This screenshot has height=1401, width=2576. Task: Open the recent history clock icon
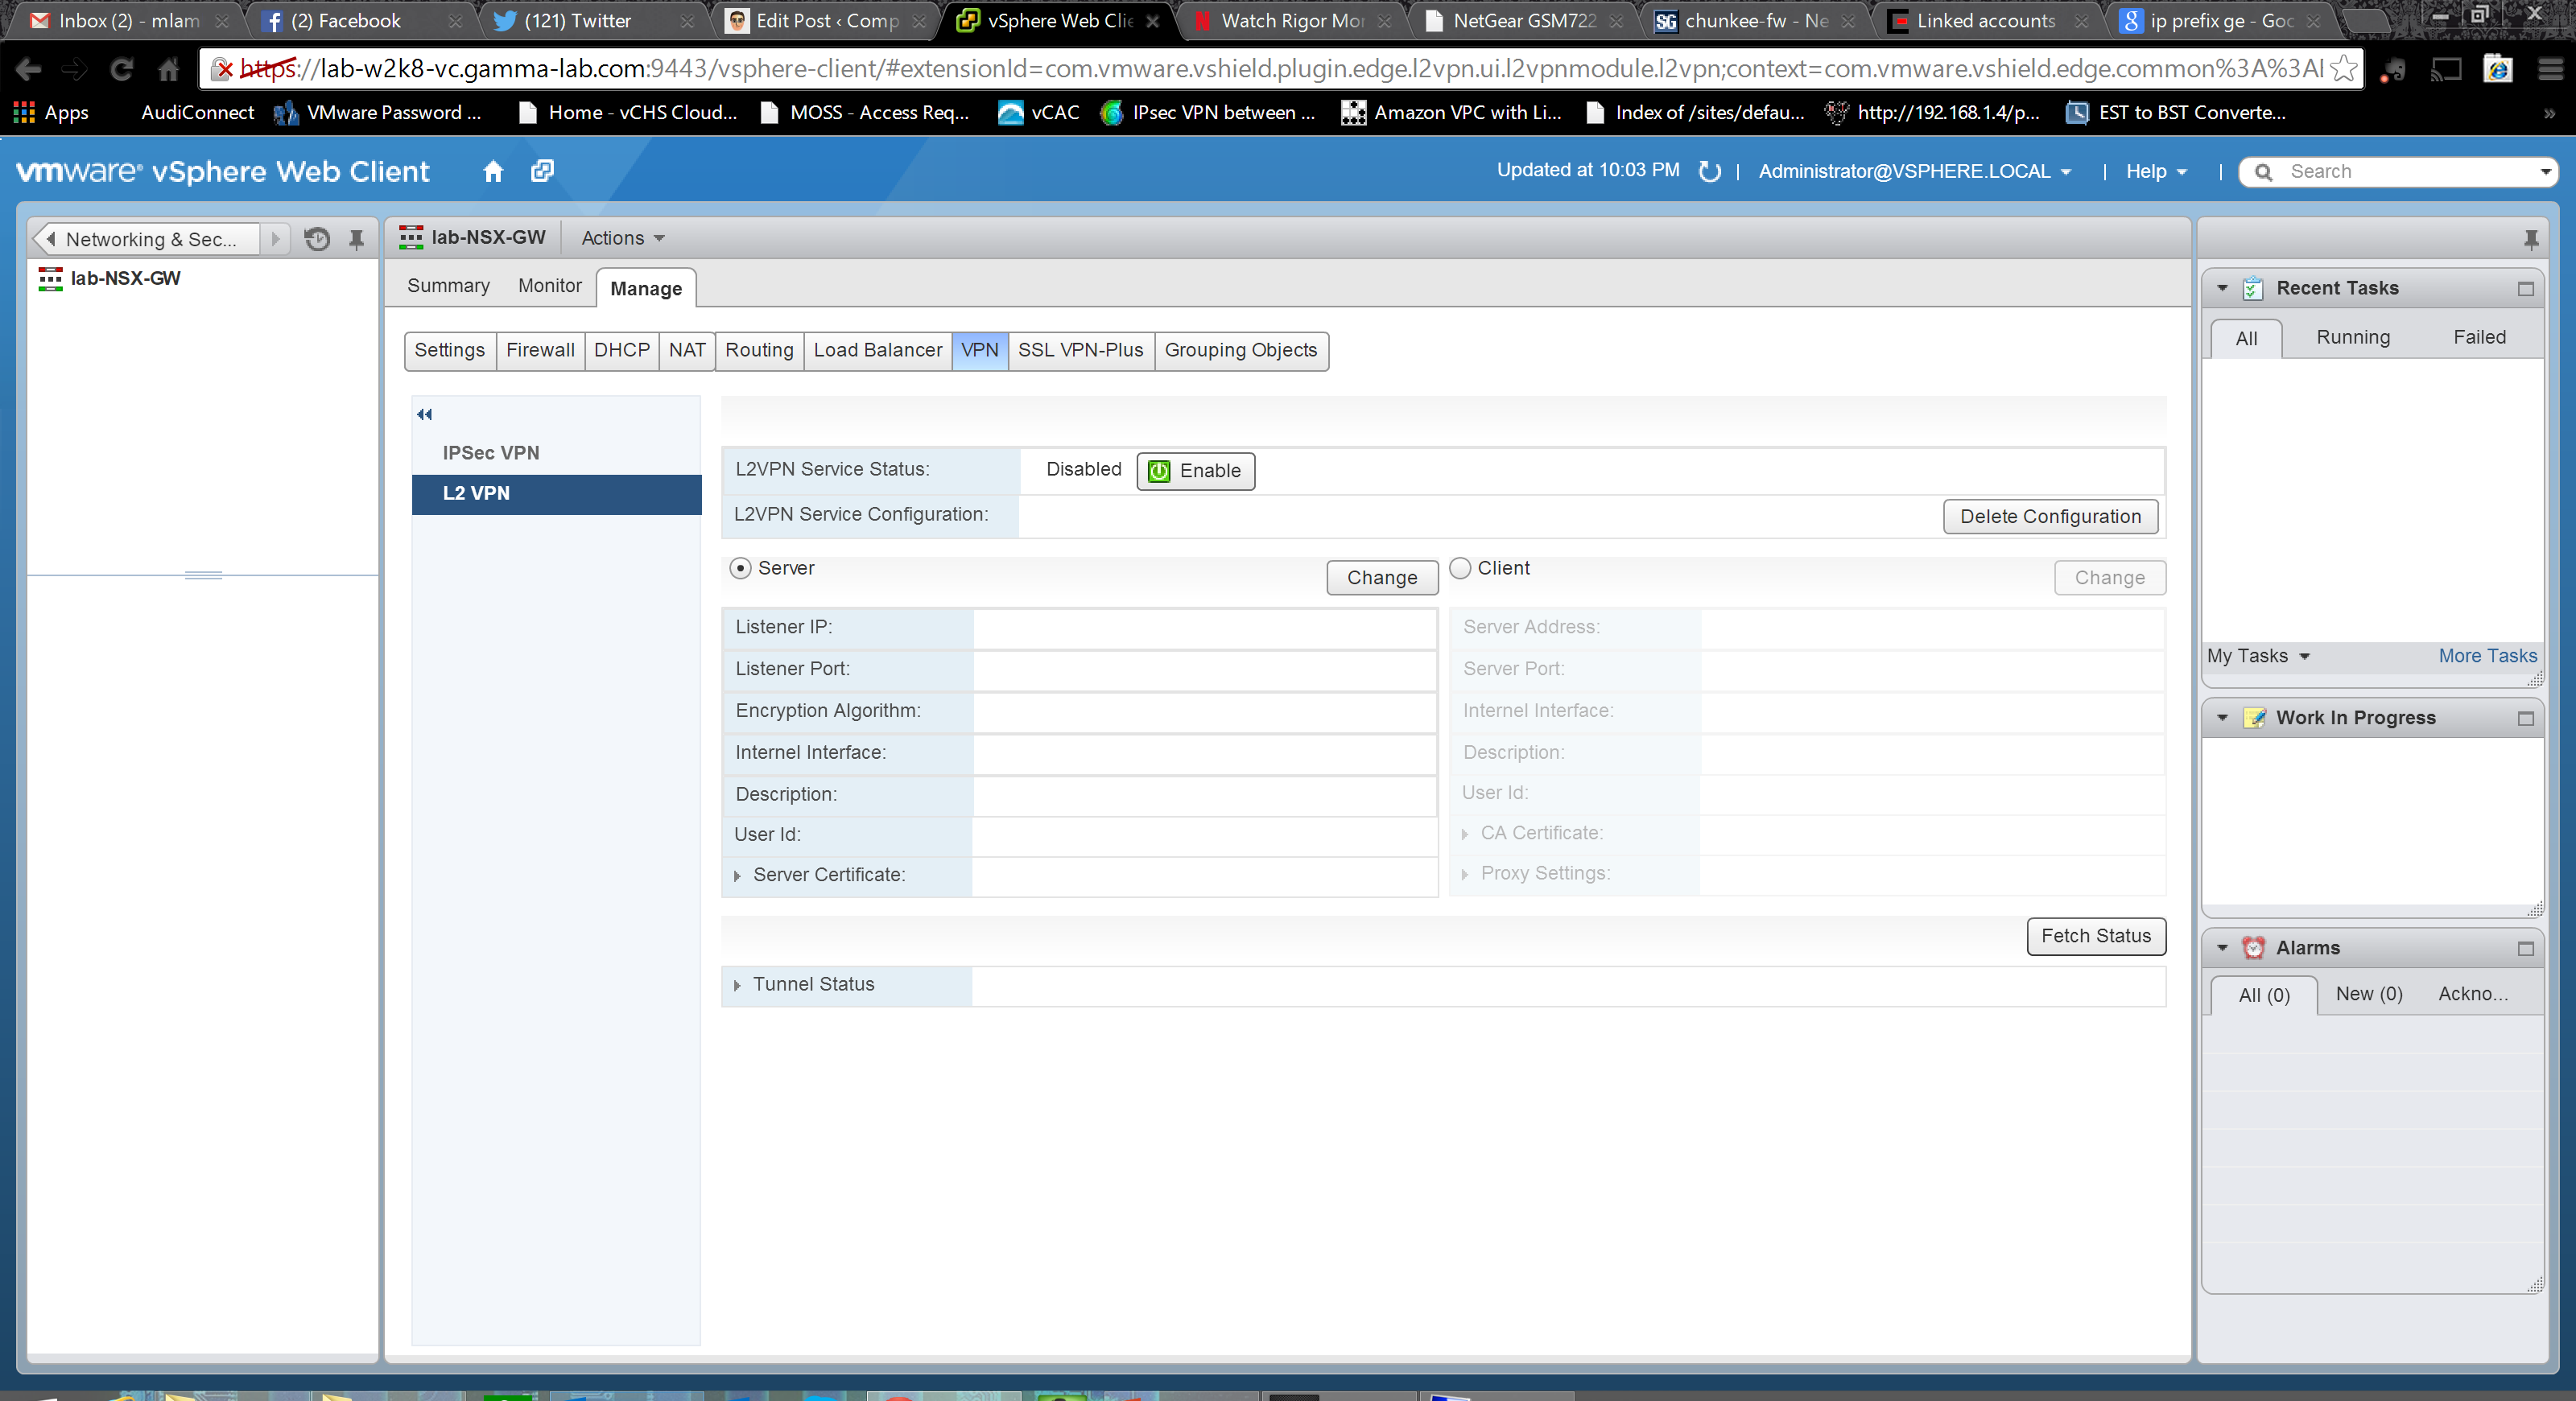(x=317, y=239)
